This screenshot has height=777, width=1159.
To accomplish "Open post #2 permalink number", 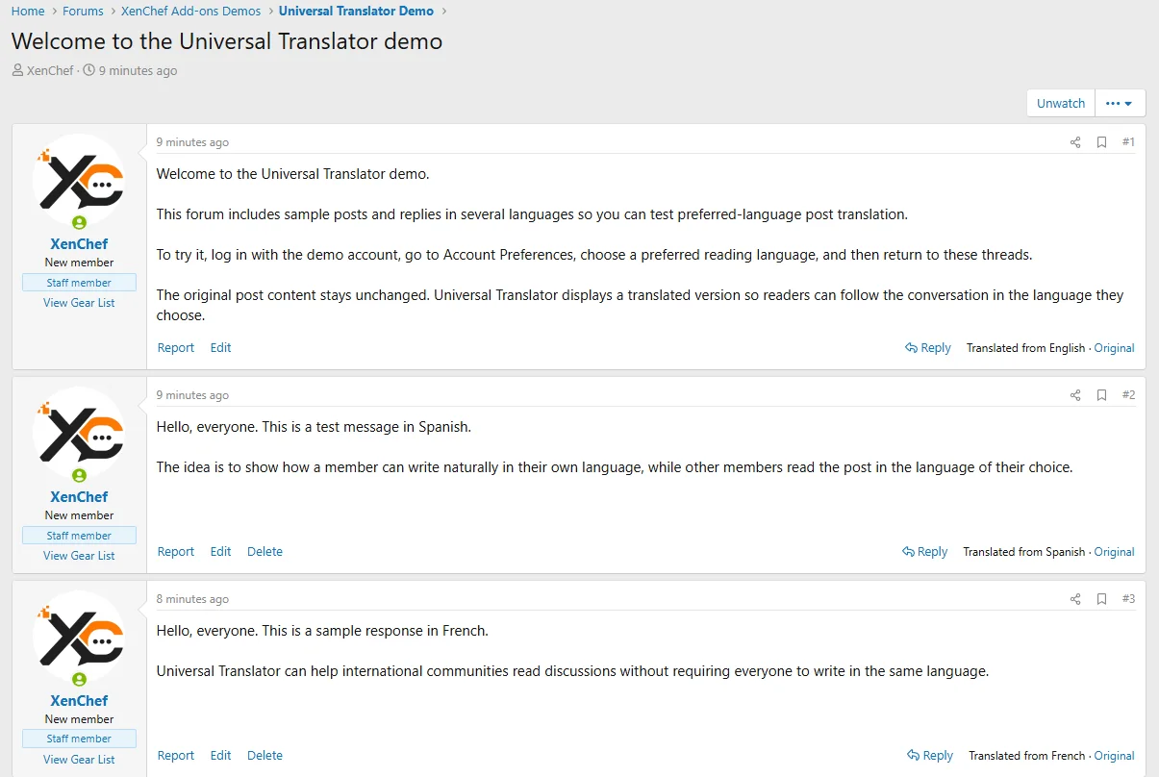I will point(1128,395).
